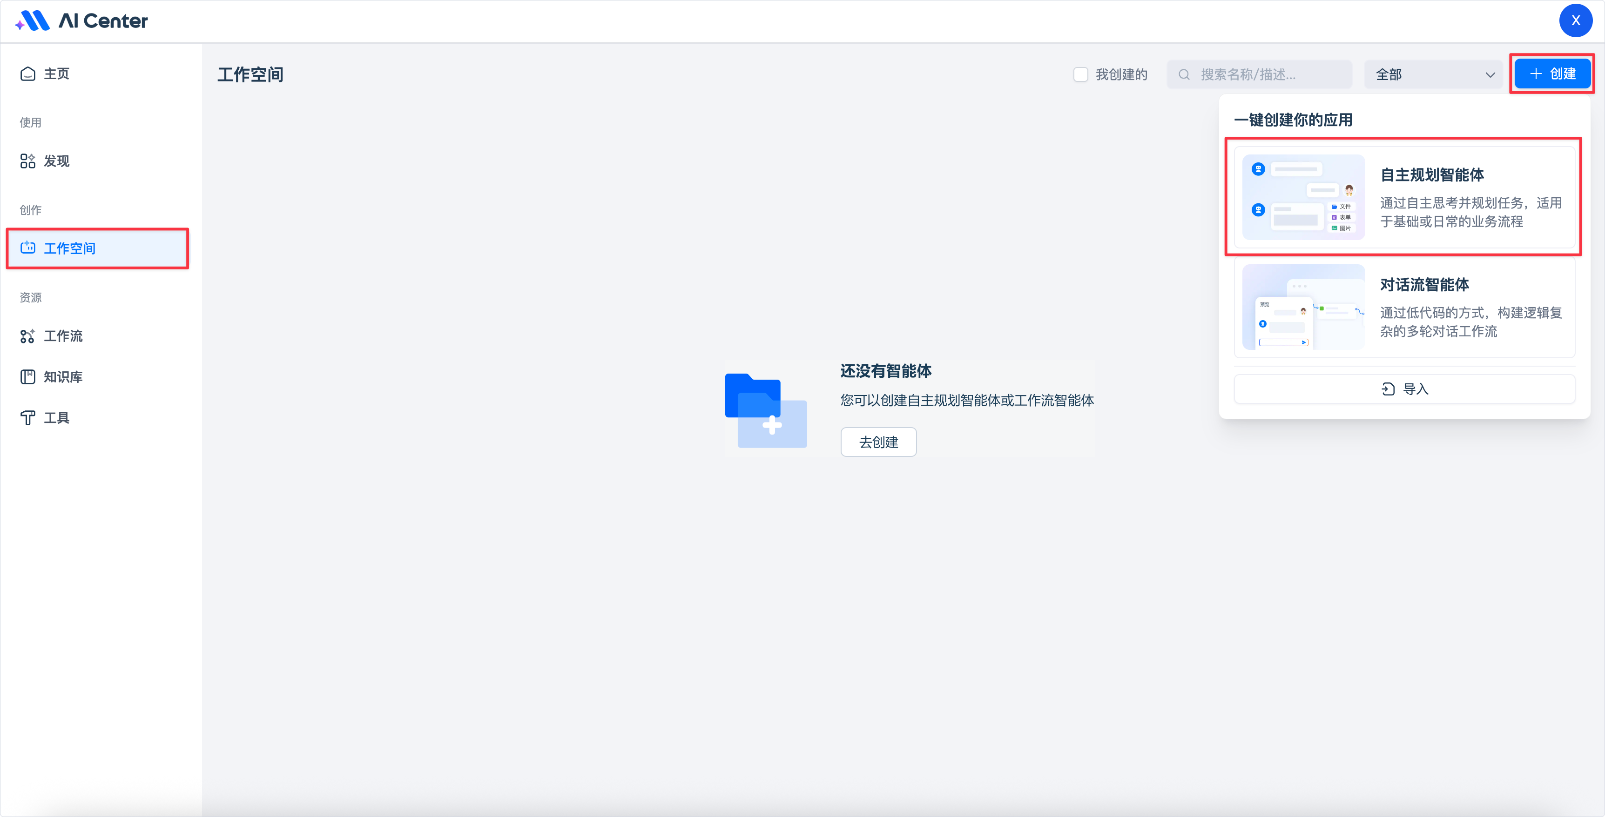Click the 工作空间 sidebar icon
Viewport: 1605px width, 817px height.
(27, 248)
